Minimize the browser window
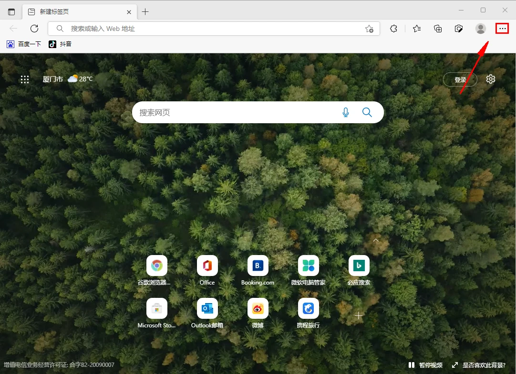The width and height of the screenshot is (516, 374). 461,10
